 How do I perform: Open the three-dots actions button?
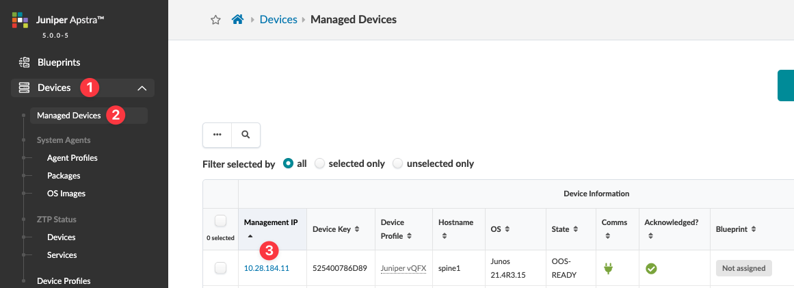[x=217, y=135]
